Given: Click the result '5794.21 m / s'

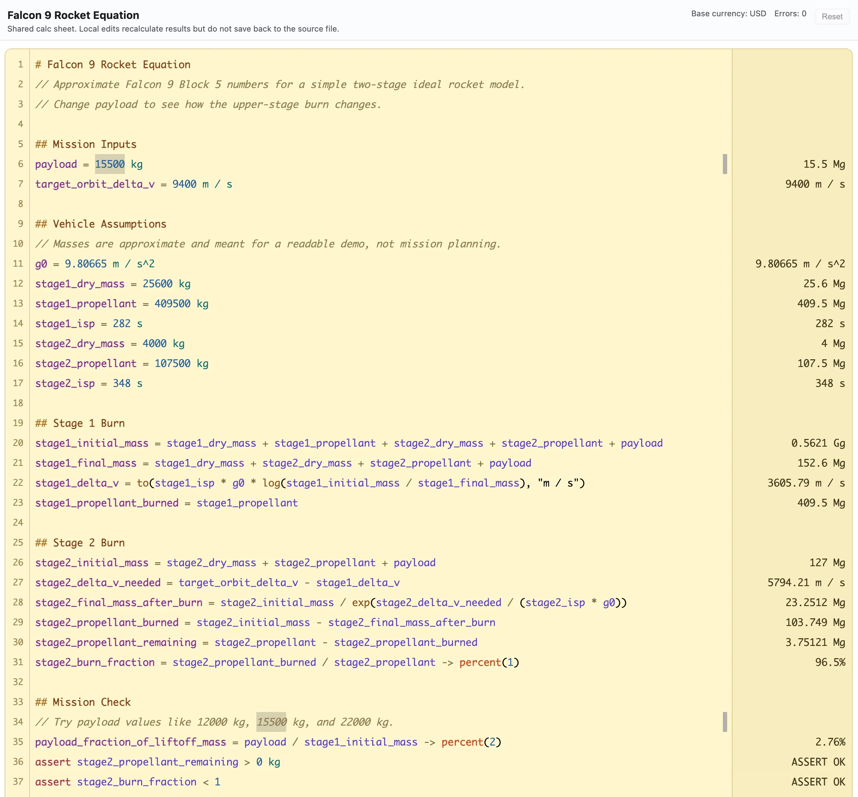Looking at the screenshot, I should point(806,583).
